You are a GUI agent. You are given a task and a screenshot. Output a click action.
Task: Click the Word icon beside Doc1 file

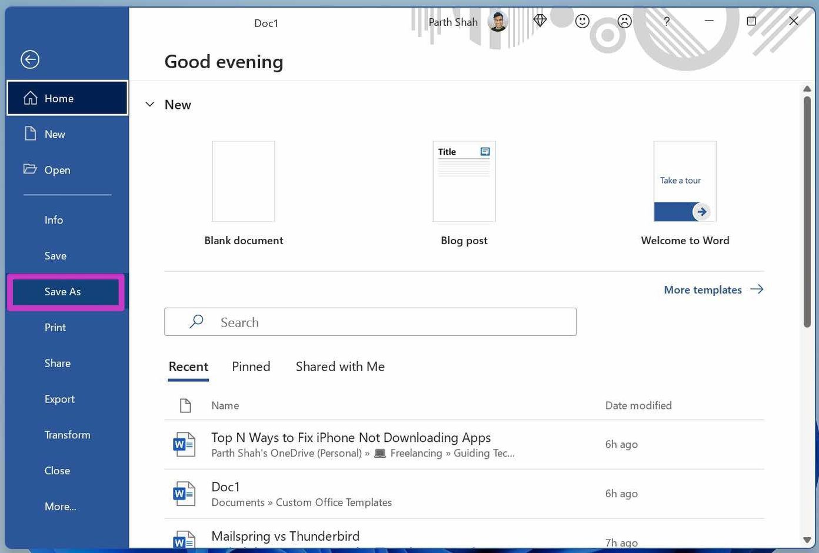tap(184, 493)
